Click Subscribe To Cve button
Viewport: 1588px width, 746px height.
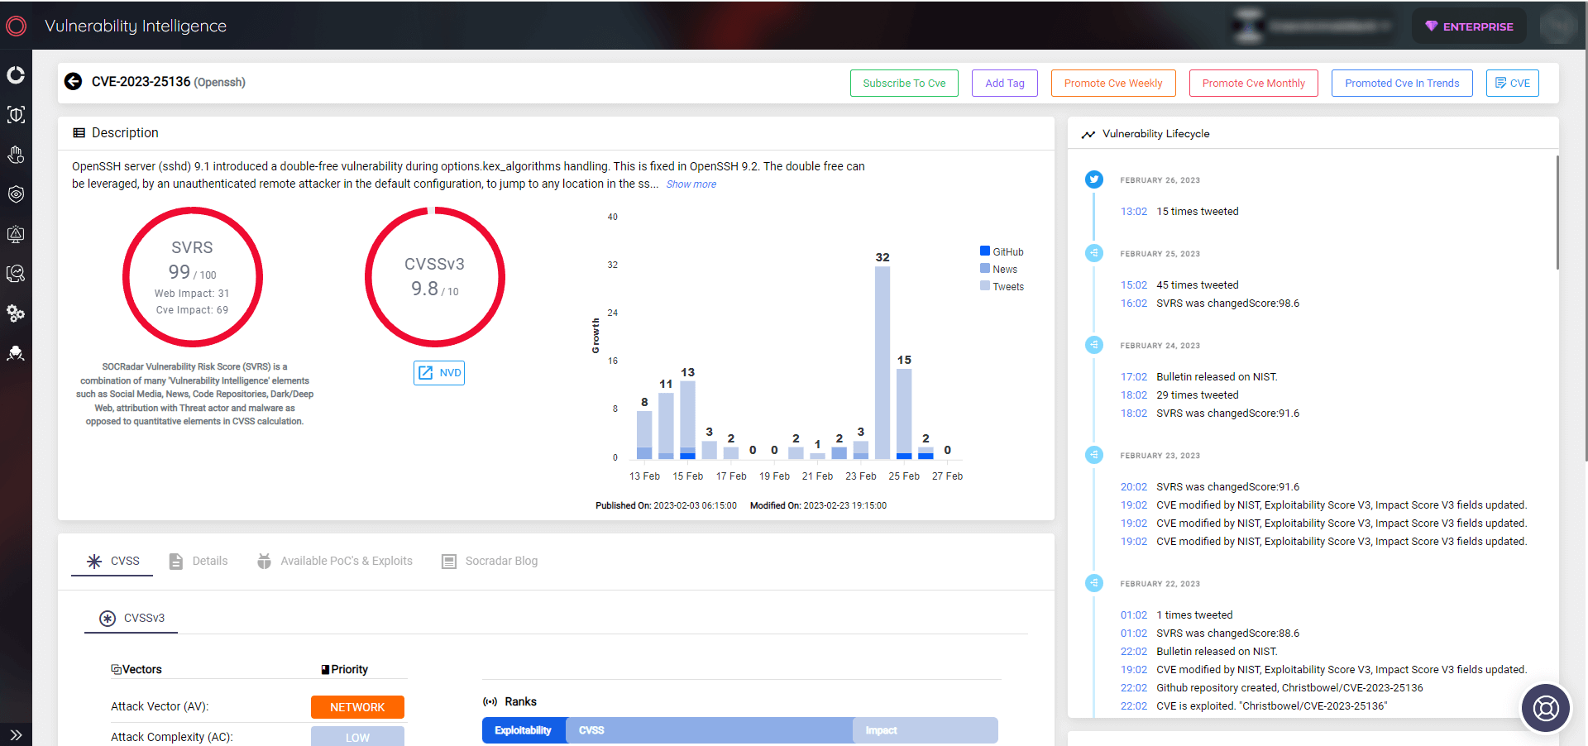pyautogui.click(x=904, y=83)
